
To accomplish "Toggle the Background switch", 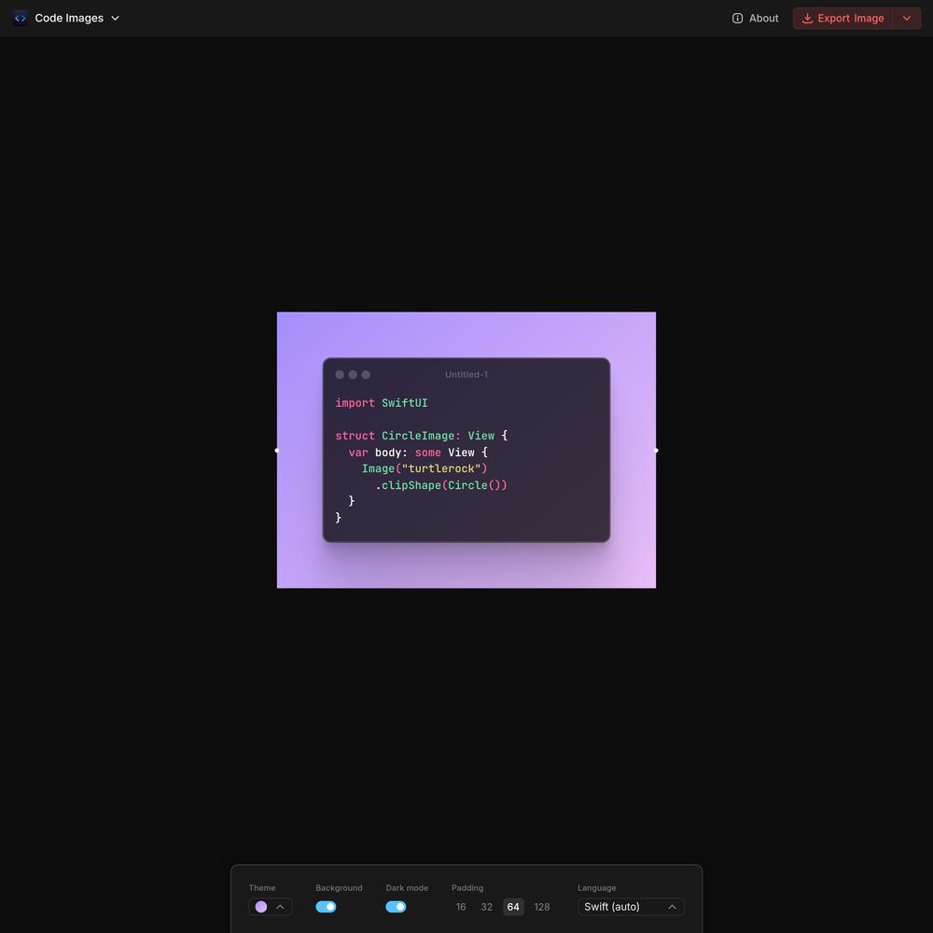I will (326, 906).
